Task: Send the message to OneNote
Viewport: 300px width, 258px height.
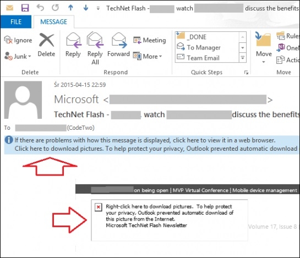Action: tap(287, 48)
